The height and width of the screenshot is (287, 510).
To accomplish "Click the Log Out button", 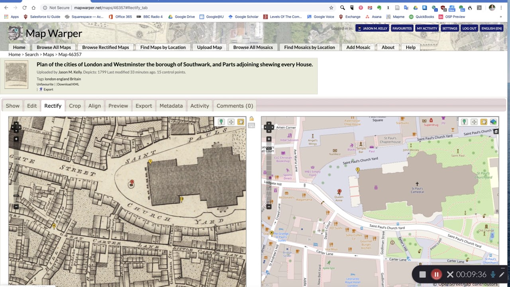I will (469, 28).
